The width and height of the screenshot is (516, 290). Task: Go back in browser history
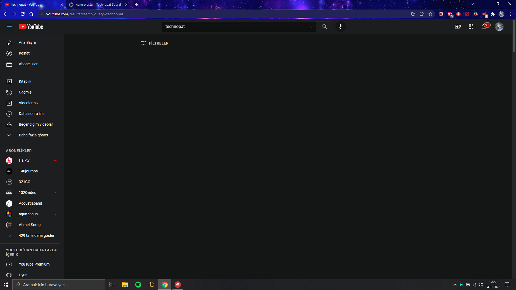[5, 14]
